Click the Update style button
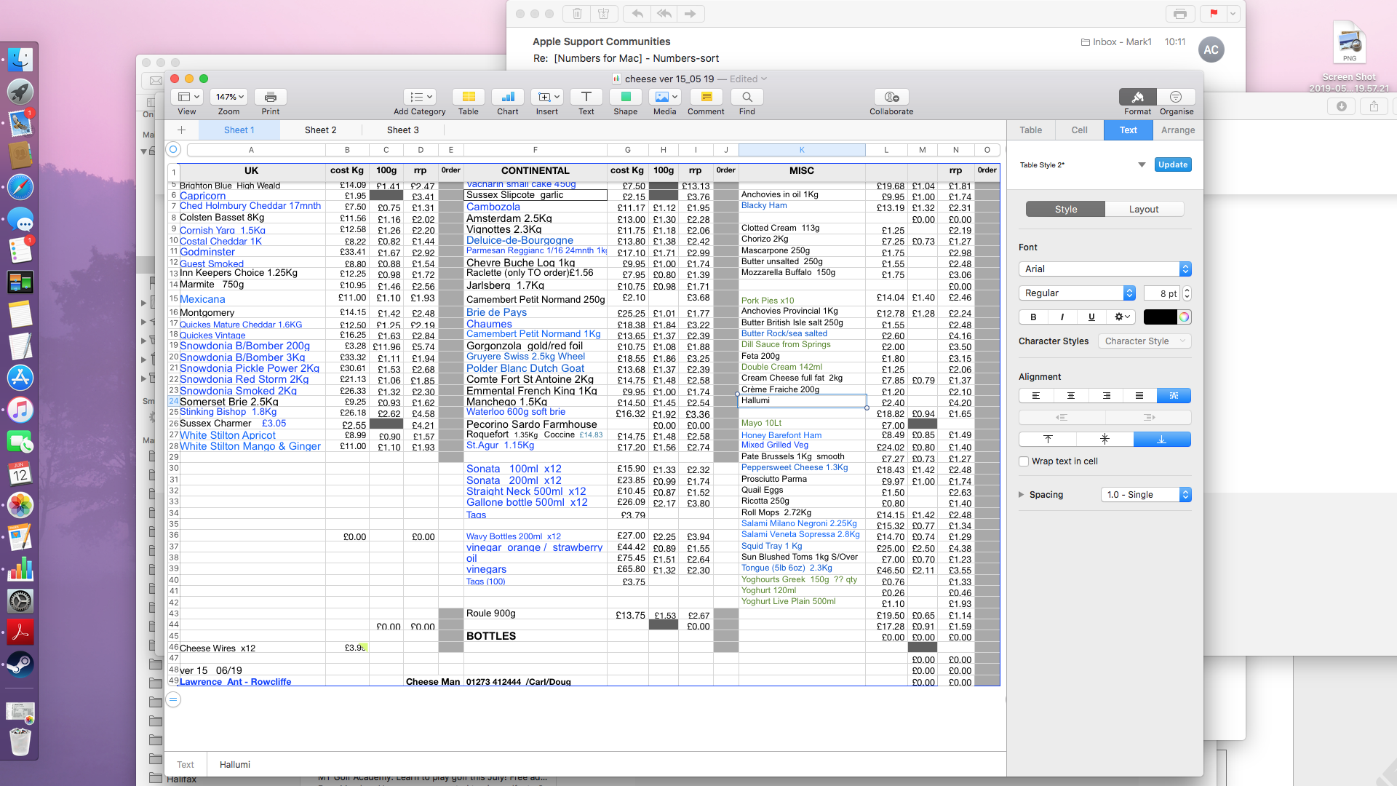The height and width of the screenshot is (786, 1397). 1172,164
